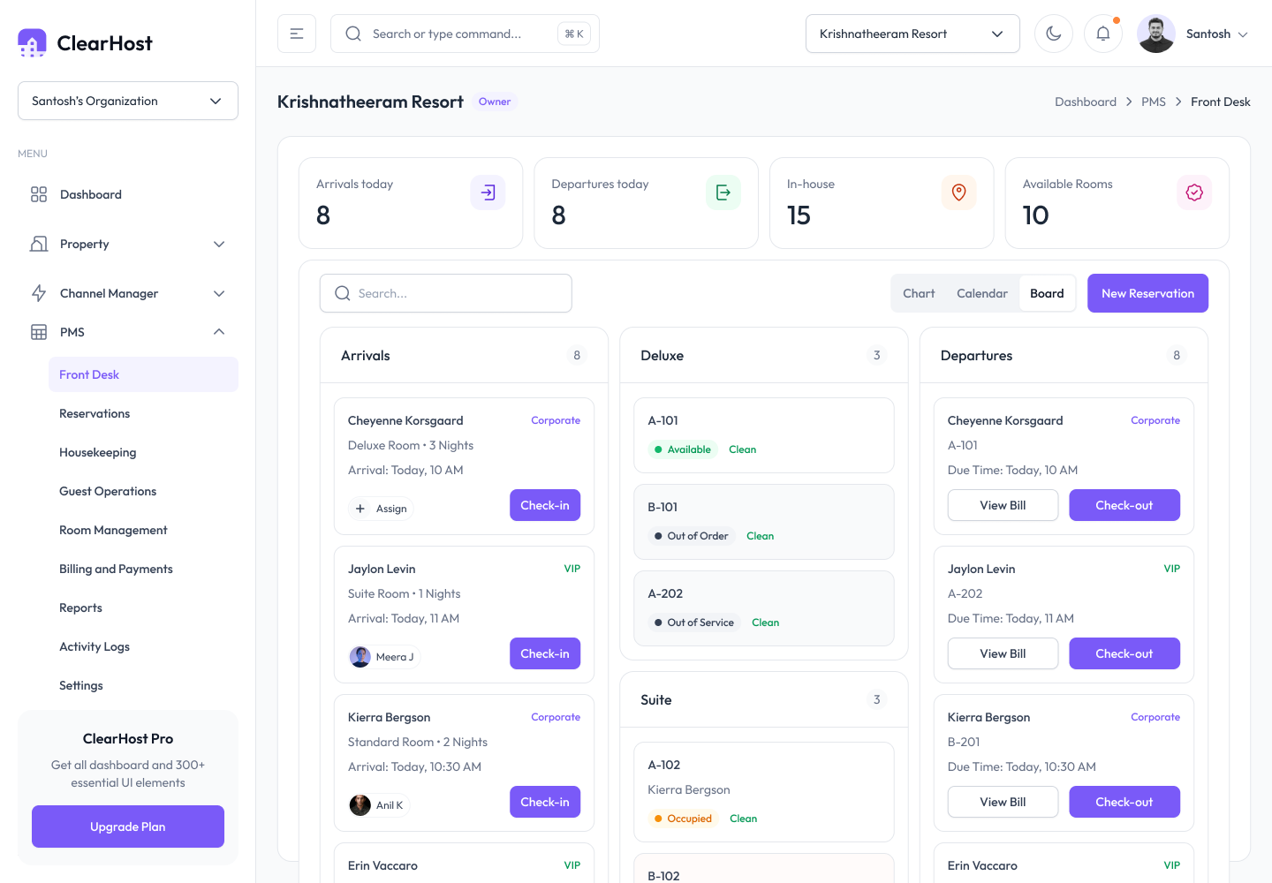Switch to the Chart view tab

click(x=919, y=293)
